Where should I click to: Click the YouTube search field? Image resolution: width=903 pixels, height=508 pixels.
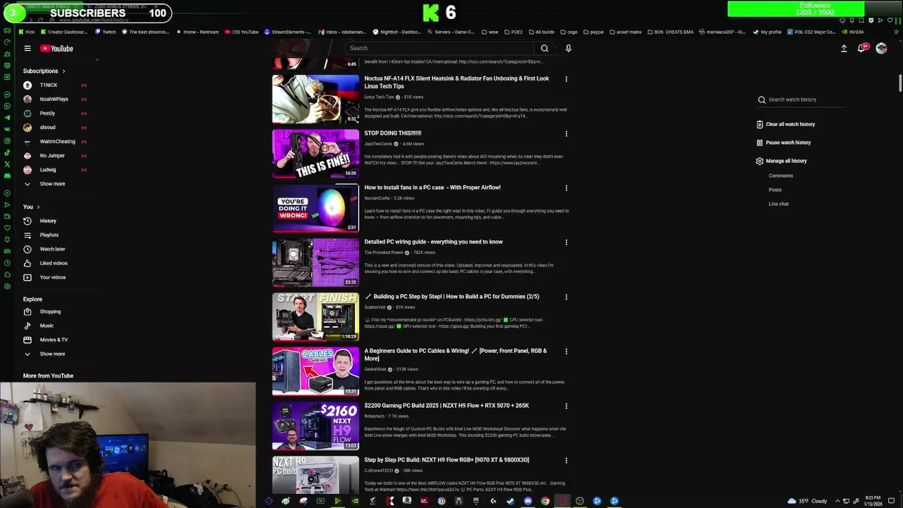pyautogui.click(x=439, y=49)
